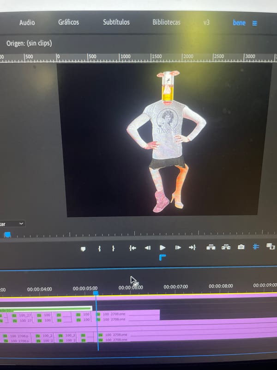Play the sequence in the program monitor

(x=163, y=247)
